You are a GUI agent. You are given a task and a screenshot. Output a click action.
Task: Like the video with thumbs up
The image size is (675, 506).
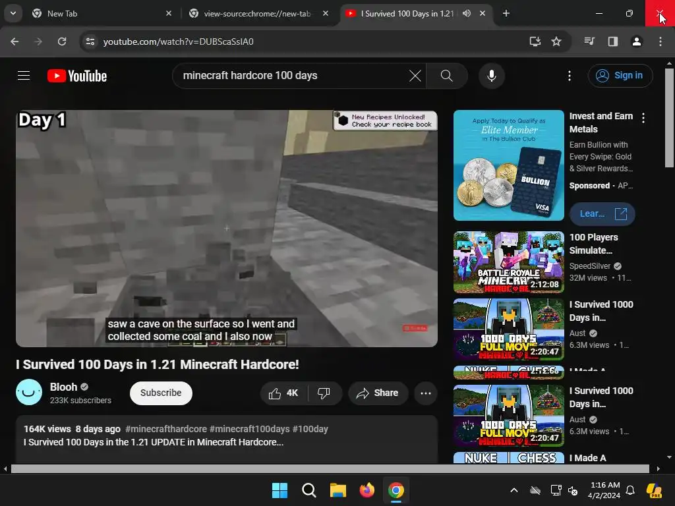pos(283,393)
